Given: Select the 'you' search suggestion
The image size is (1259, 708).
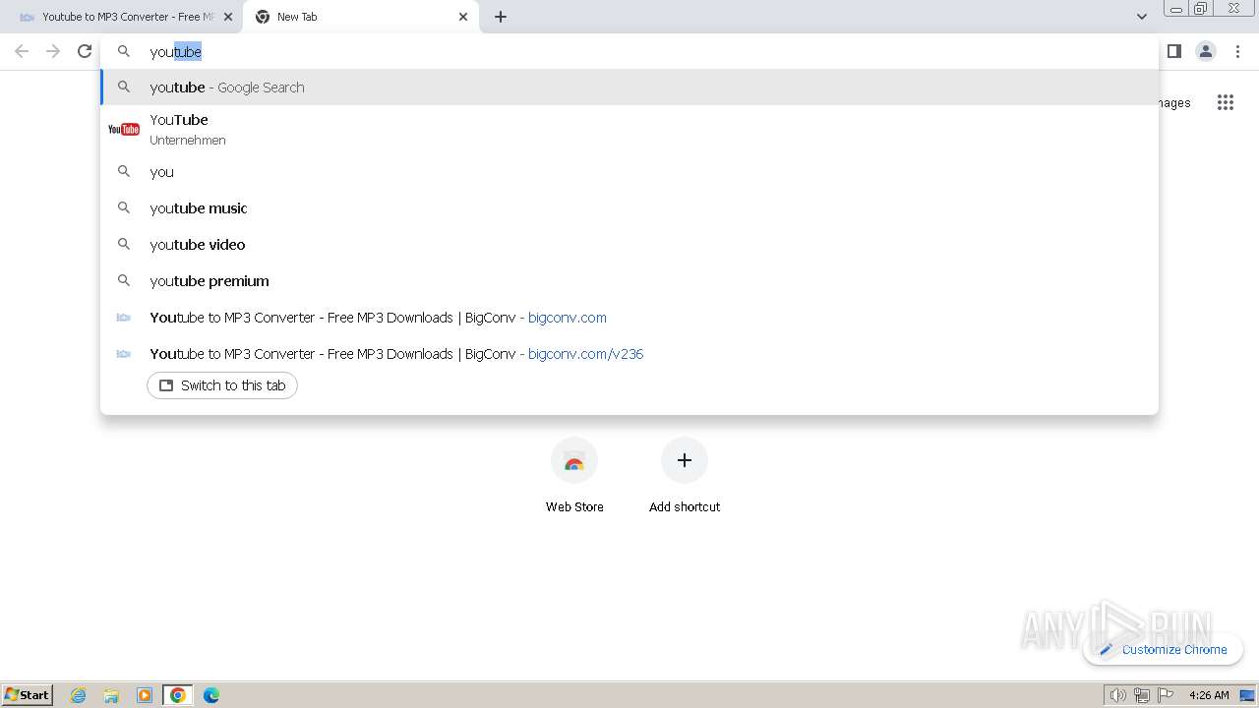Looking at the screenshot, I should [x=629, y=172].
